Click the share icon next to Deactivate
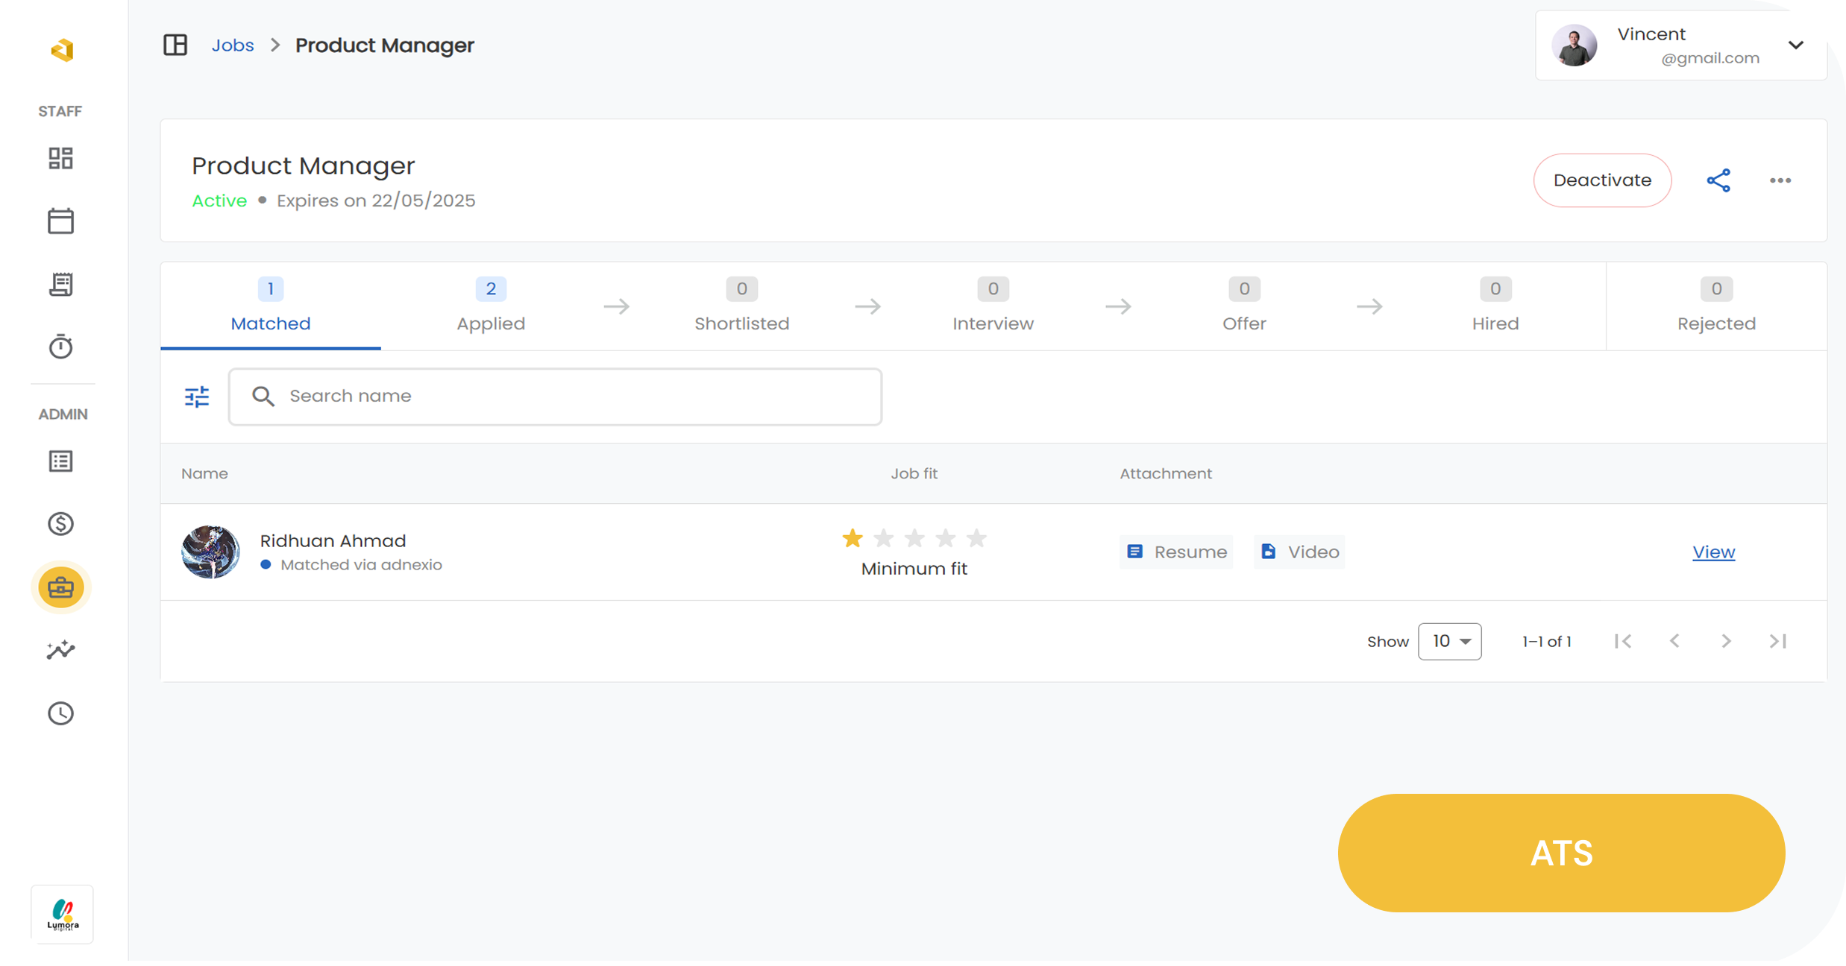 pyautogui.click(x=1718, y=180)
